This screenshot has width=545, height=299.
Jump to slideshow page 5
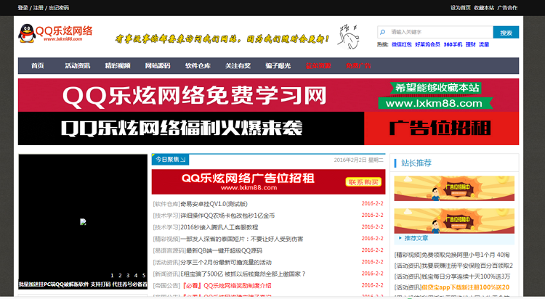click(144, 275)
